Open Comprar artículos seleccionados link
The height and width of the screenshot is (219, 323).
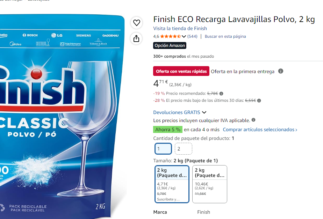pos(260,129)
